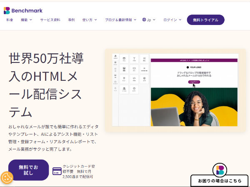The width and height of the screenshot is (250, 187).
Task: Click the text block icon in editor preview
Action: [134, 59]
